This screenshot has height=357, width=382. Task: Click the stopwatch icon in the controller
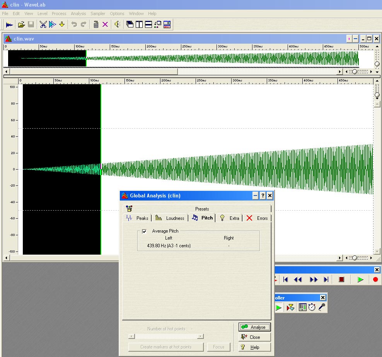tap(312, 307)
